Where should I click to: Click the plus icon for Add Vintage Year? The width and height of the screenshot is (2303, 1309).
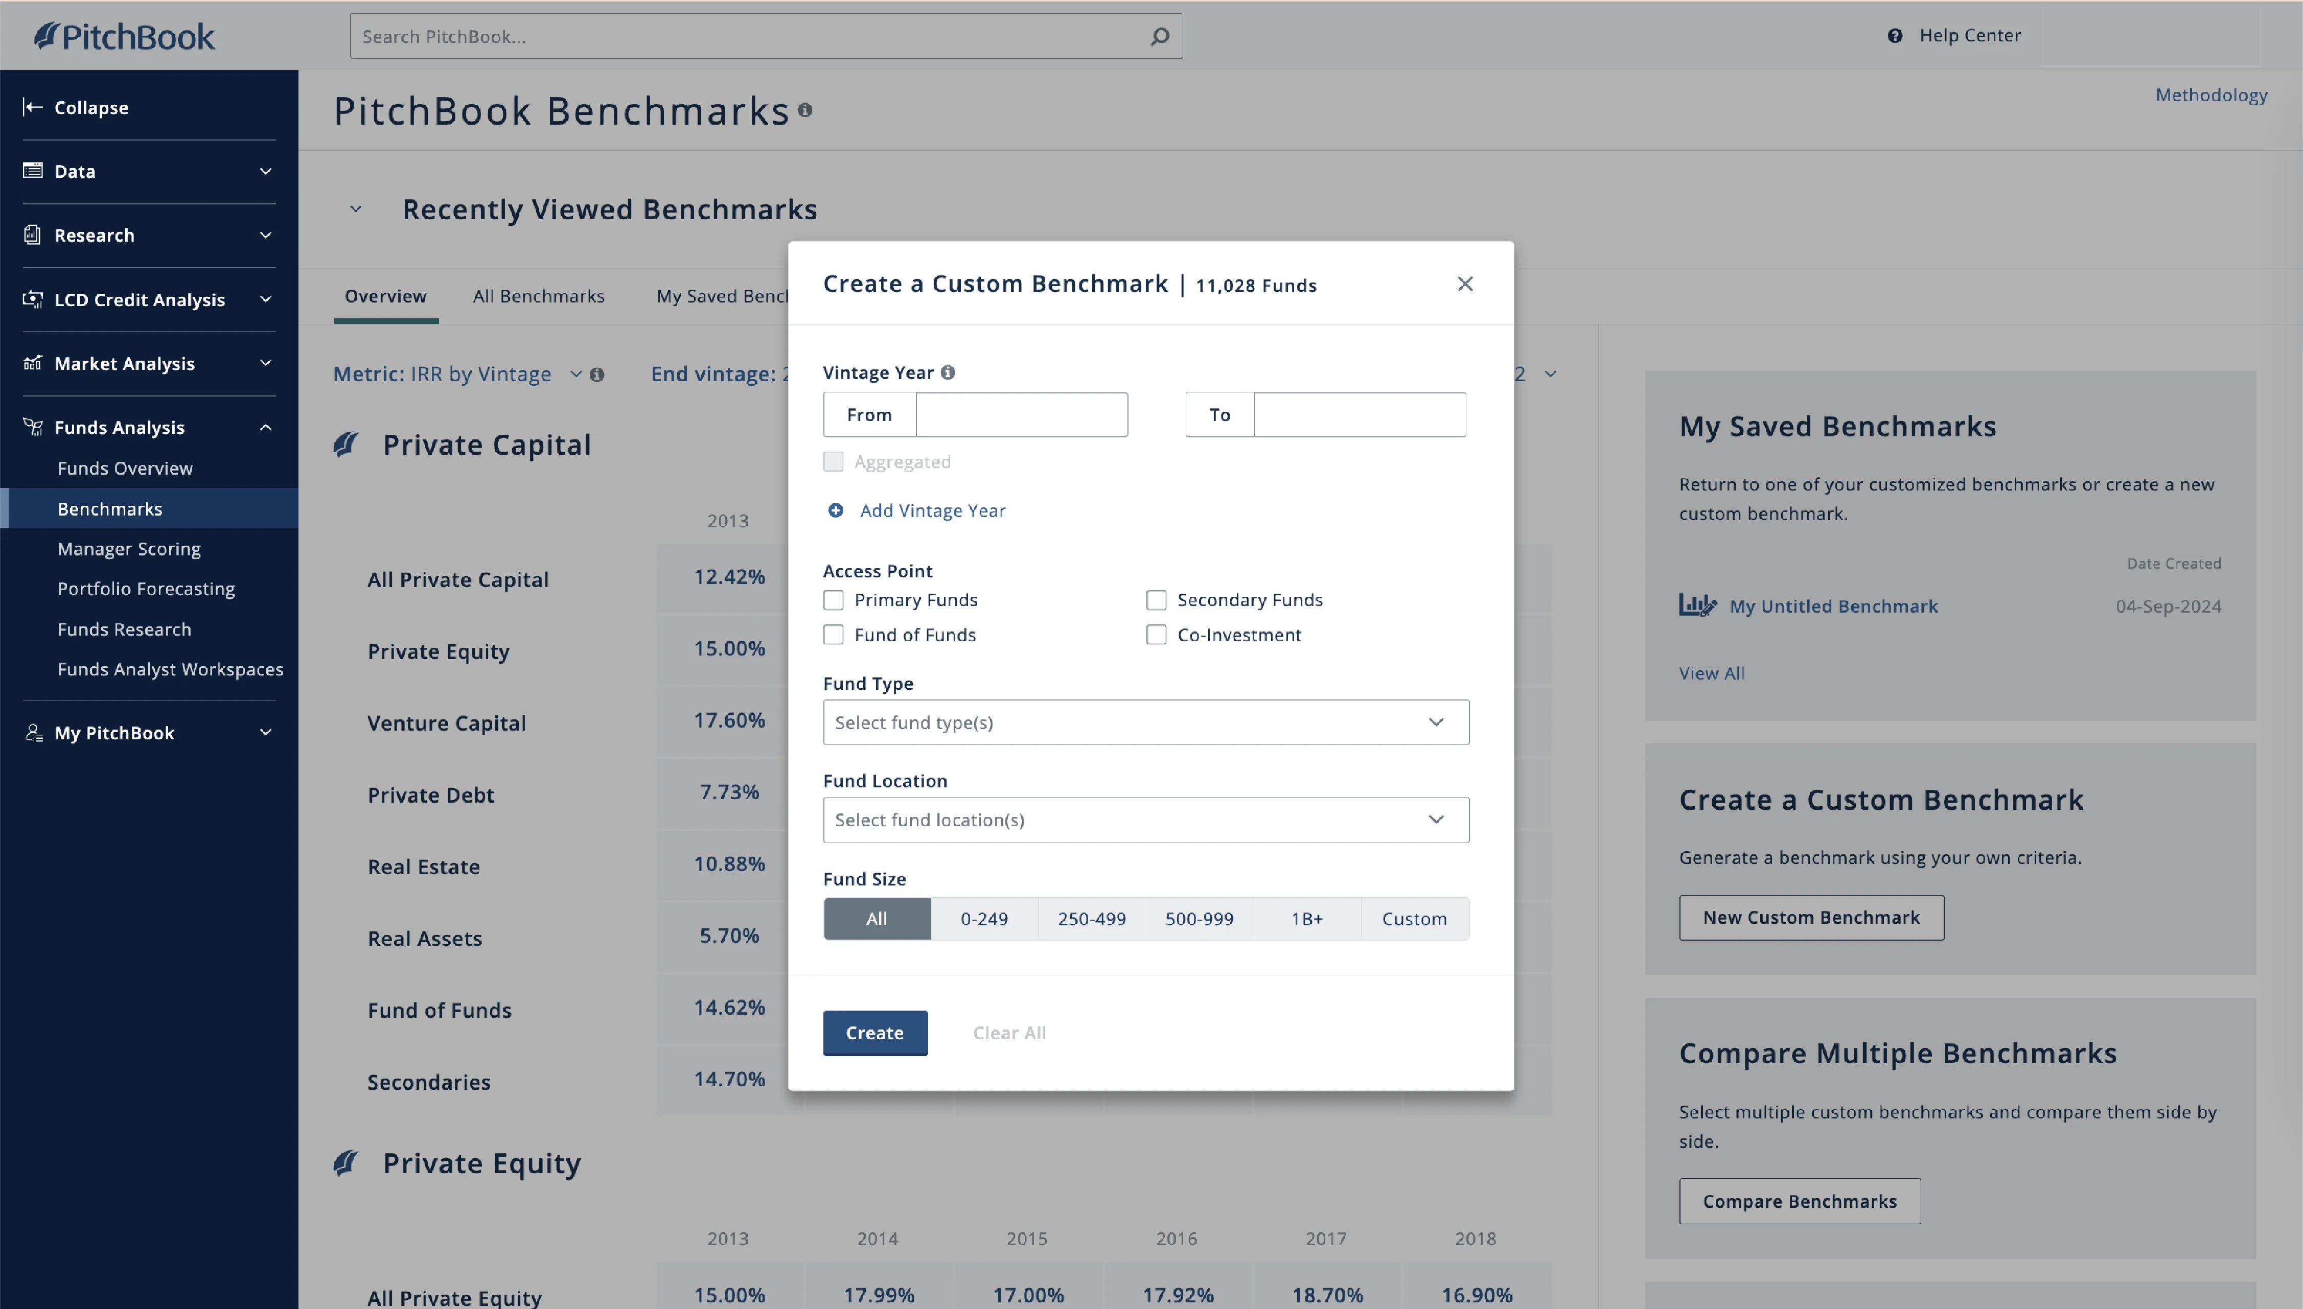click(x=836, y=510)
